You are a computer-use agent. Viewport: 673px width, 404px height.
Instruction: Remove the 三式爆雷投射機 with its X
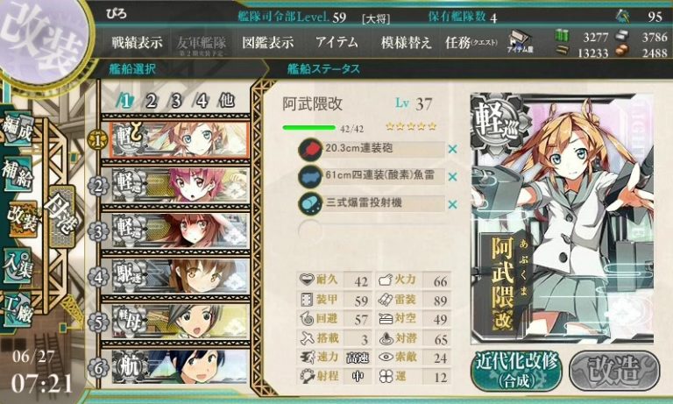point(452,204)
